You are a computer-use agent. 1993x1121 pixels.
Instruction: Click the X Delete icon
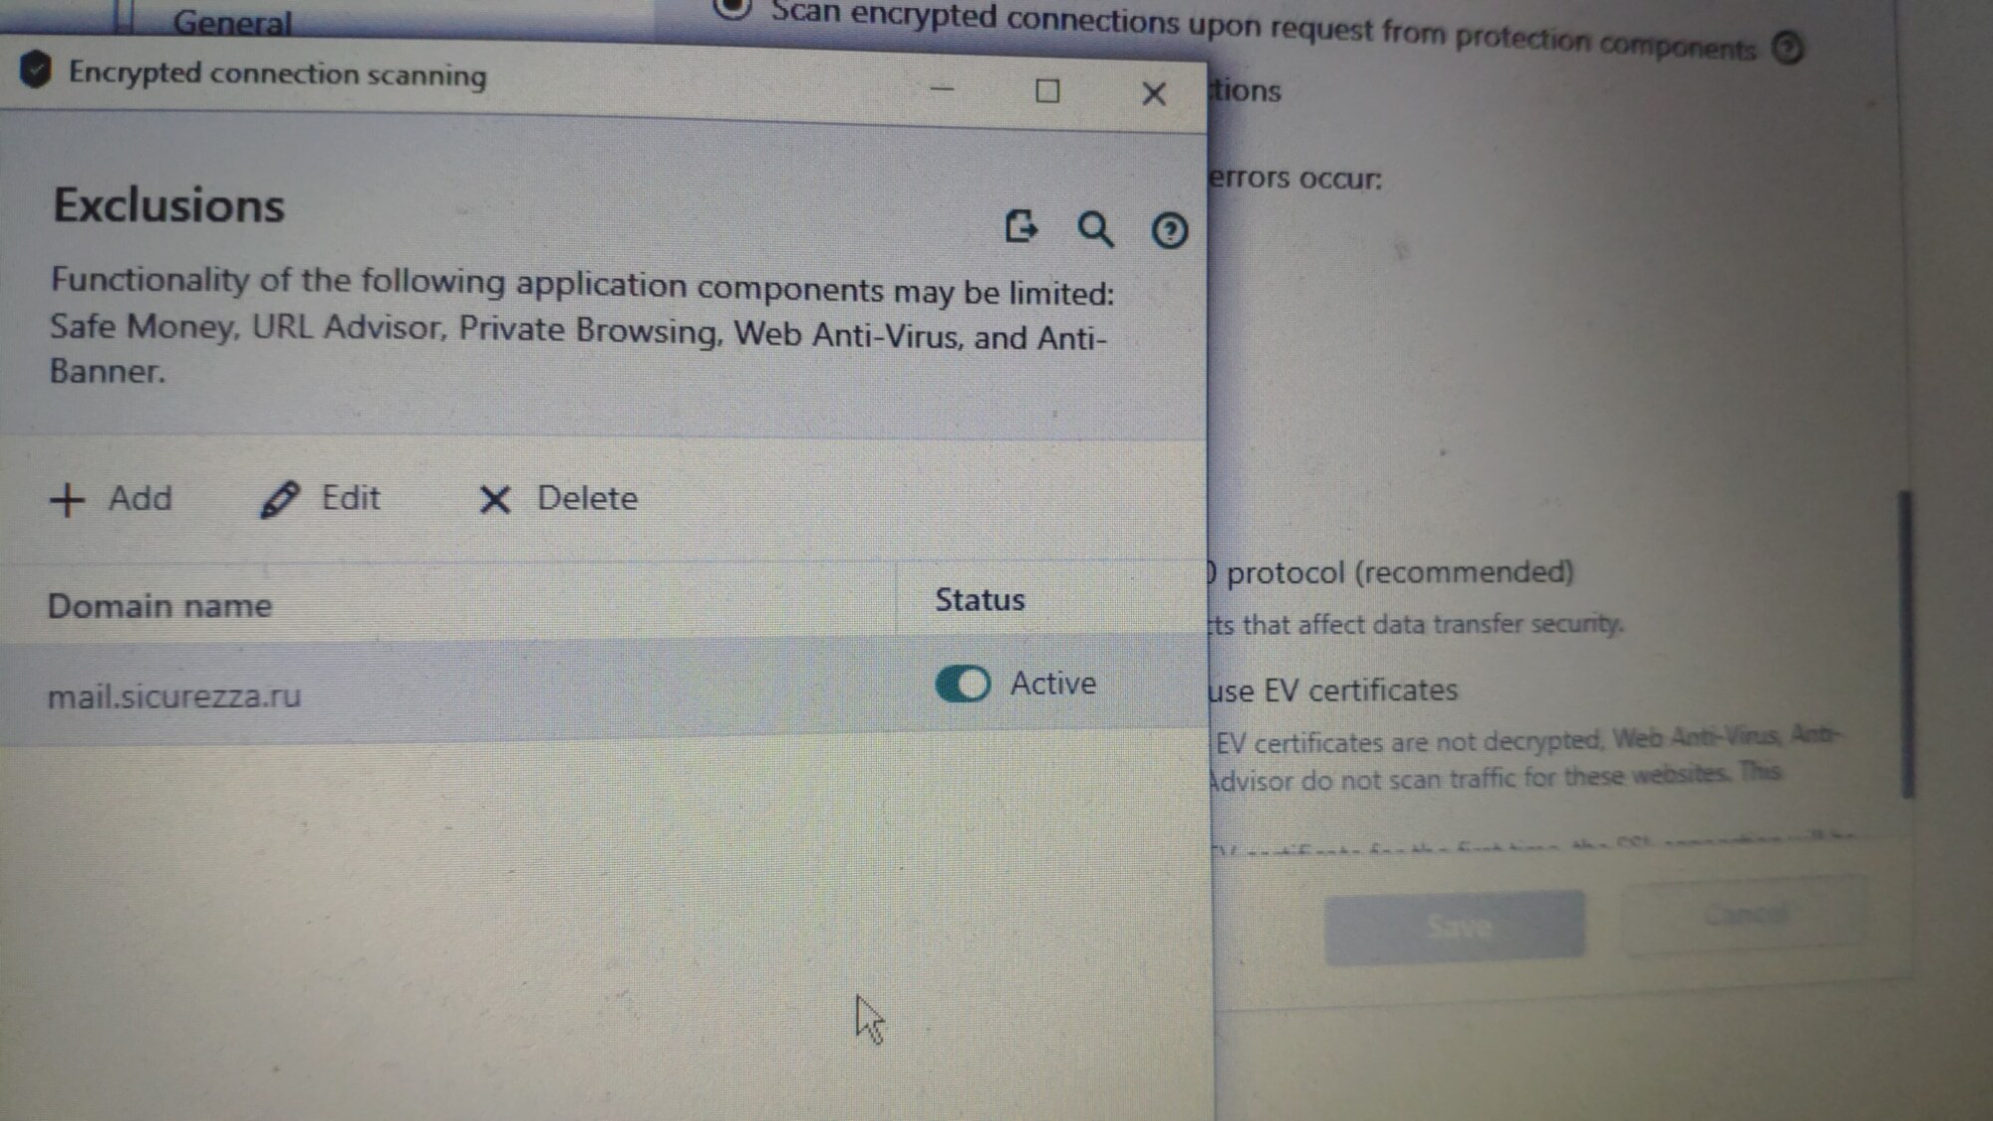tap(494, 499)
